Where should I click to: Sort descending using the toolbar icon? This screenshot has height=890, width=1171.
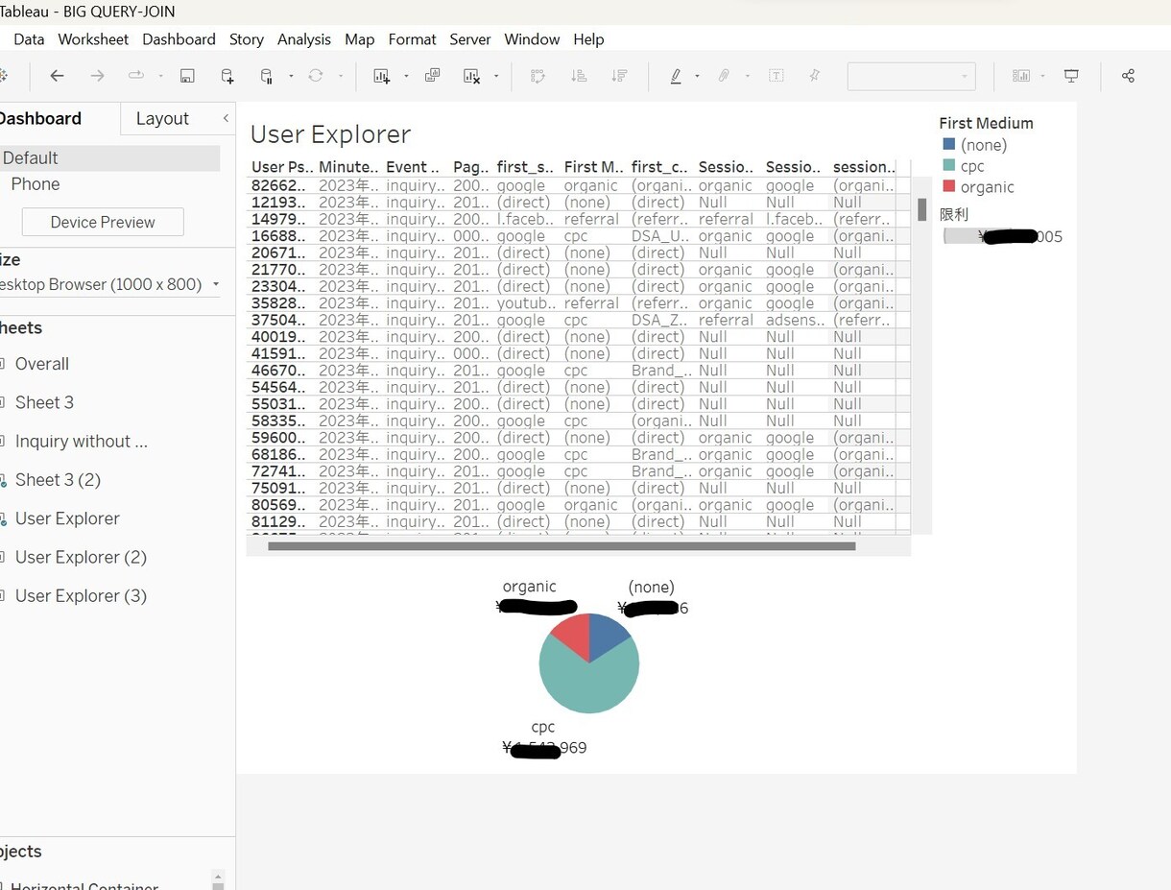tap(619, 76)
